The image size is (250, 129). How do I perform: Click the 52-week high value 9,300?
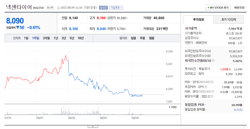click(x=229, y=74)
